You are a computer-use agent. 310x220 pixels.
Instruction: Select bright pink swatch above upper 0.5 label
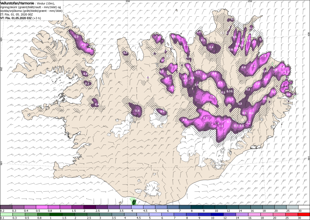tap(42, 207)
